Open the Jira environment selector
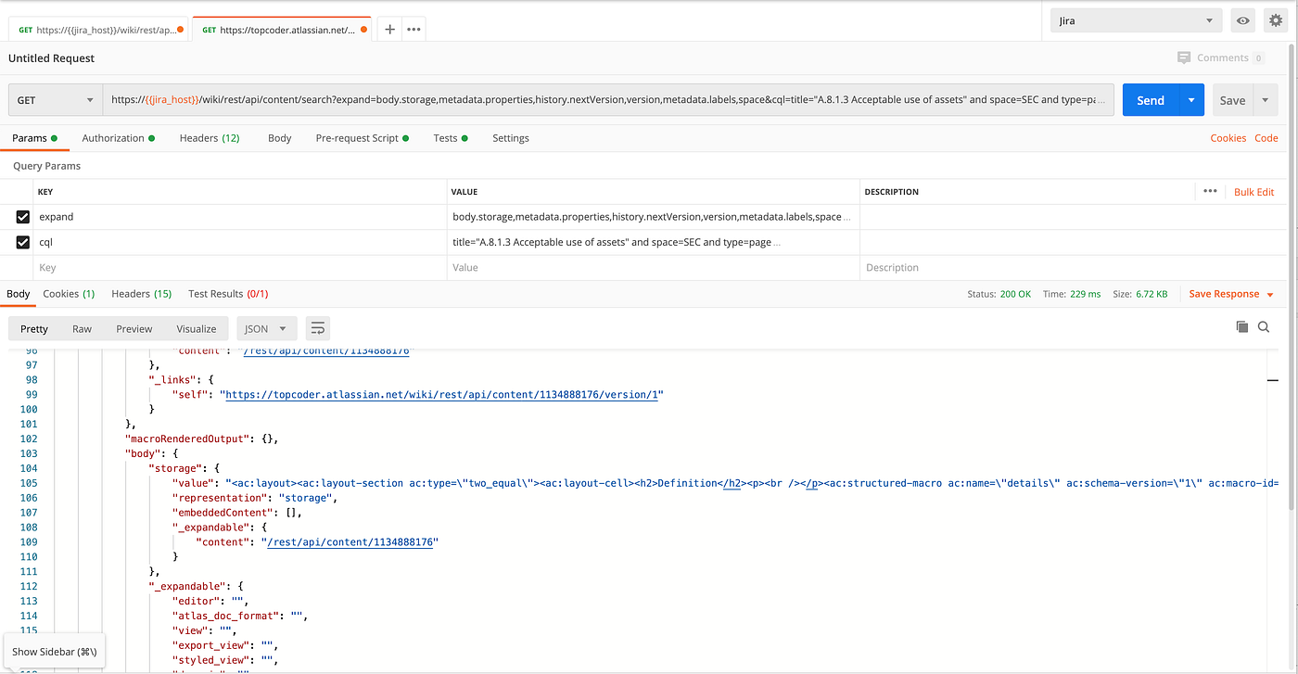 (x=1135, y=19)
